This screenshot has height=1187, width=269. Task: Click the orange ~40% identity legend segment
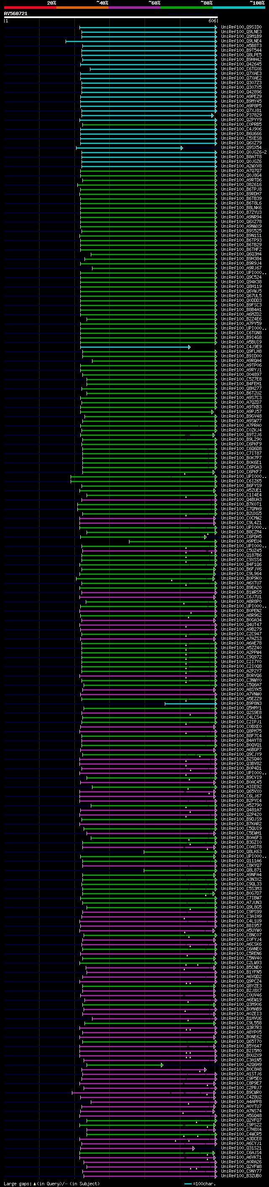click(82, 8)
